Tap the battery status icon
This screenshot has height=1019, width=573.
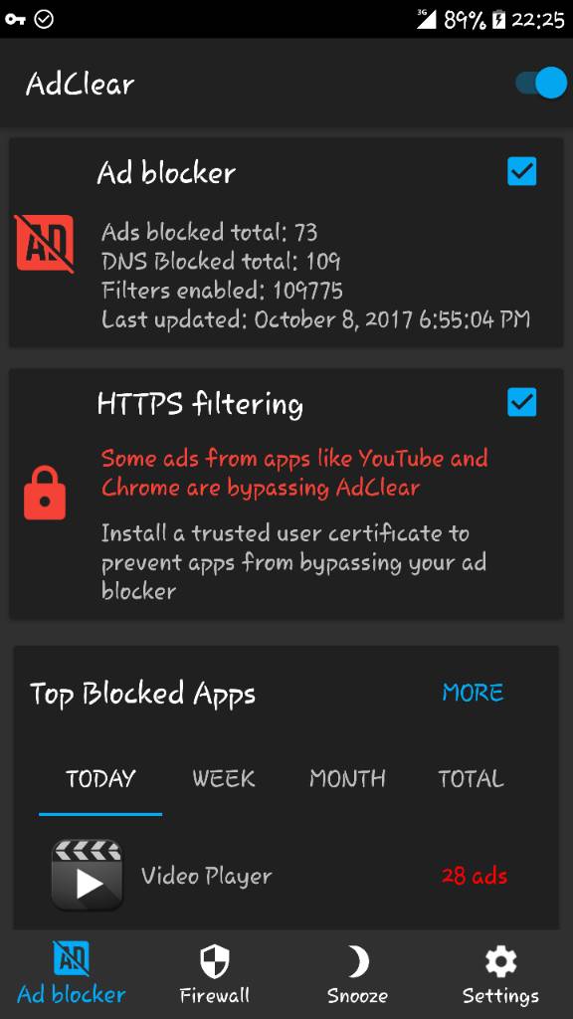click(x=498, y=20)
